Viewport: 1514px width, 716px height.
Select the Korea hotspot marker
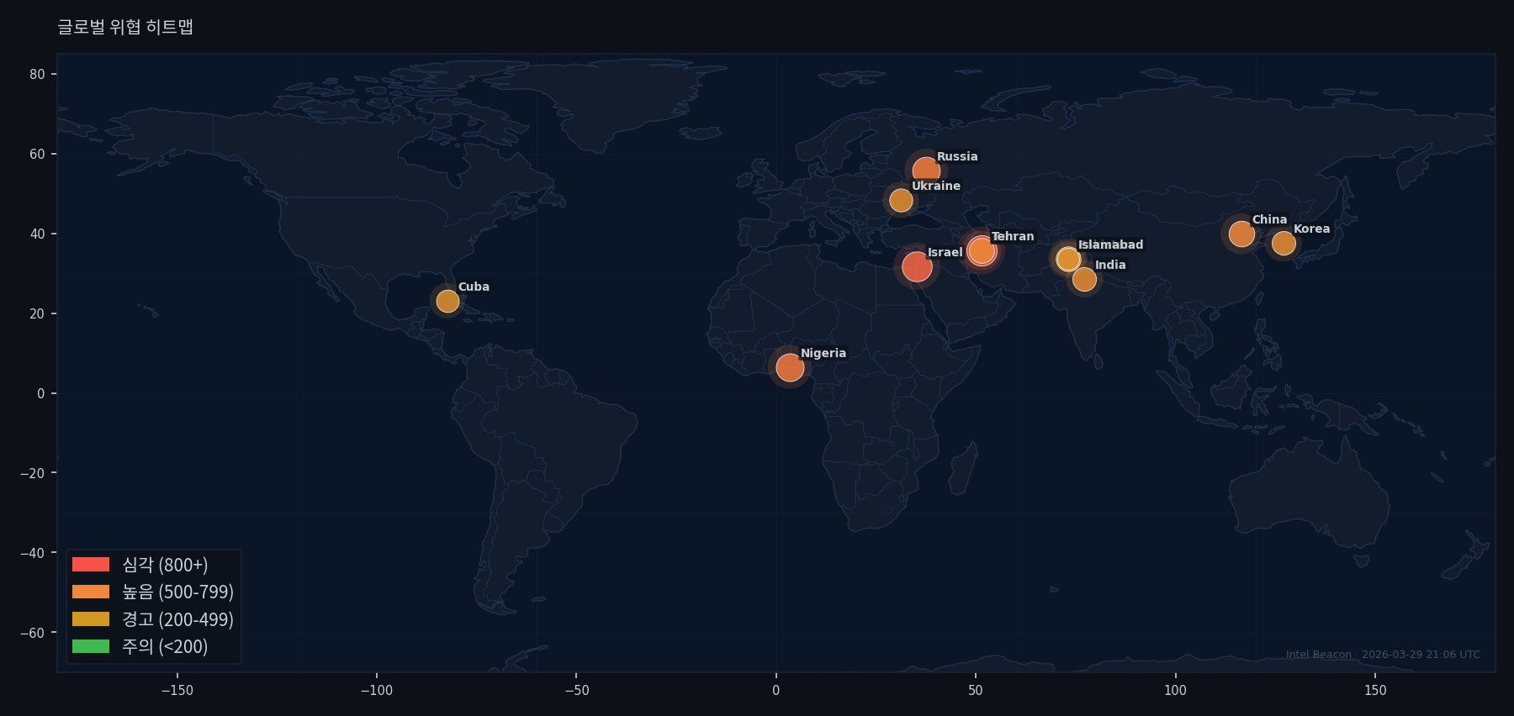tap(1284, 244)
